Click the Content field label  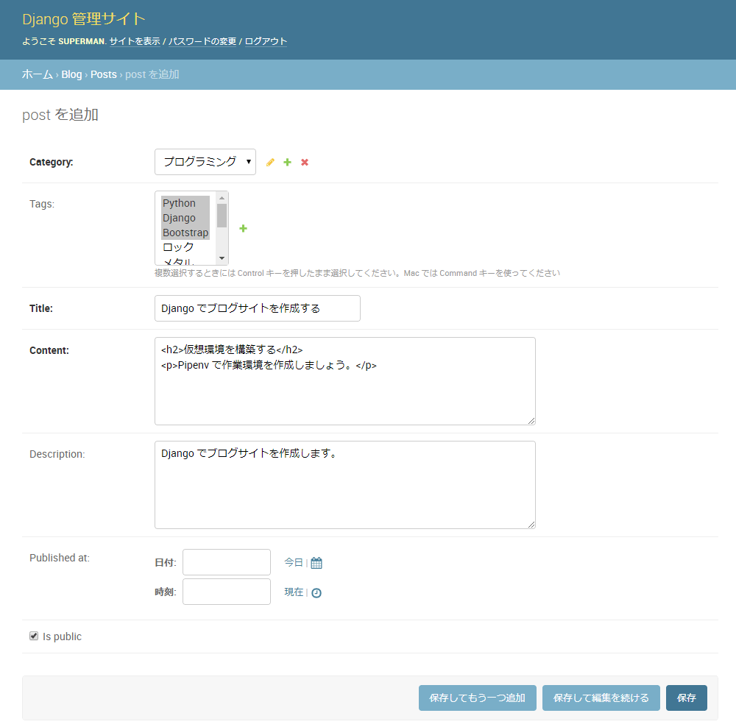coord(49,350)
